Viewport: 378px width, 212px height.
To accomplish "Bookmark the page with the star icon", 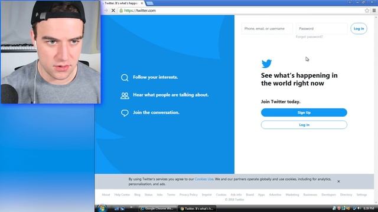I will 367,11.
